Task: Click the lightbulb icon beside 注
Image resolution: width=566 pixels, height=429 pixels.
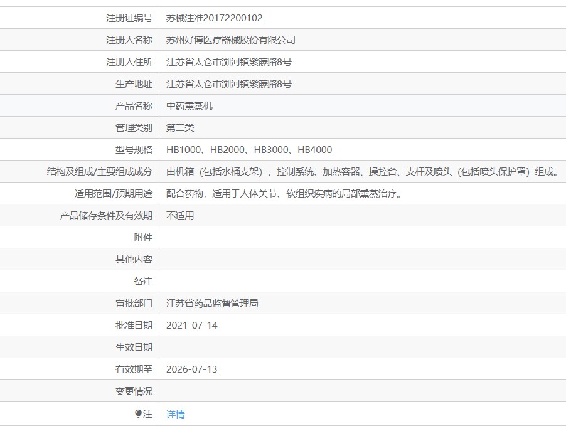Action: coord(138,413)
